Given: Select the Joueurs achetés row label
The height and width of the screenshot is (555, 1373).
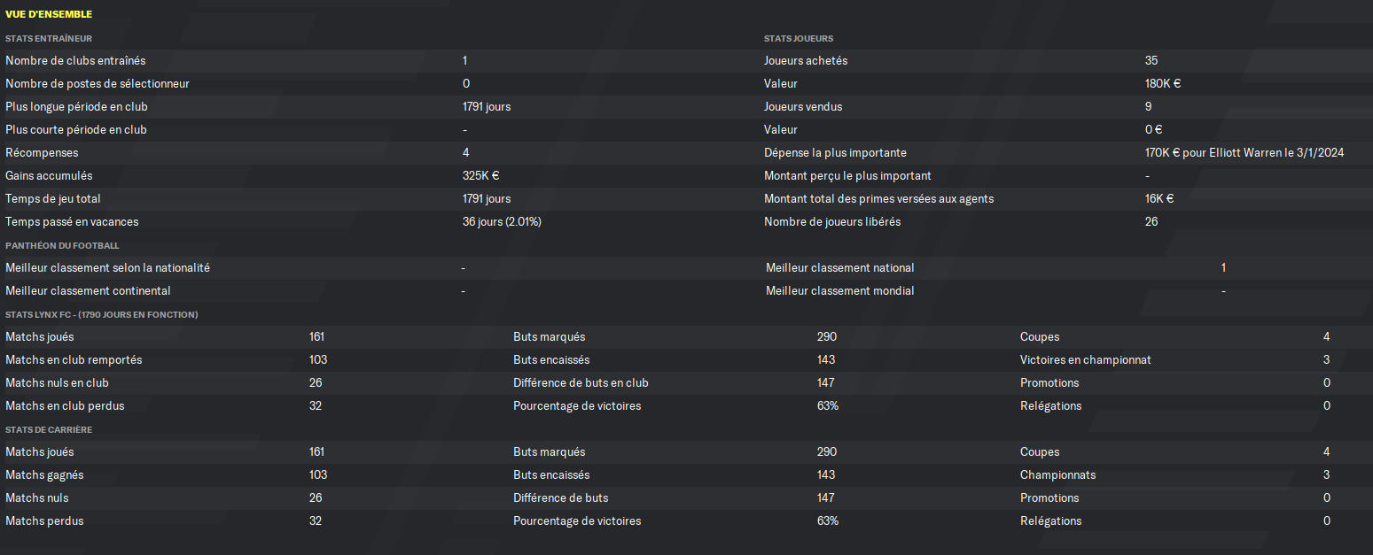Looking at the screenshot, I should click(806, 61).
